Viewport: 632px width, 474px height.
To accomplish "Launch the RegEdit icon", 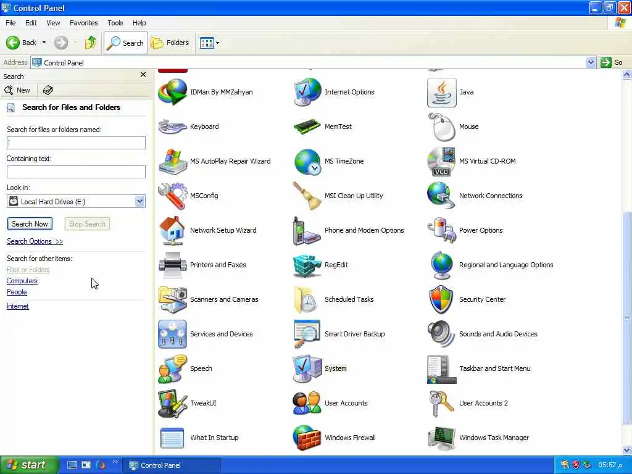I will (x=307, y=265).
